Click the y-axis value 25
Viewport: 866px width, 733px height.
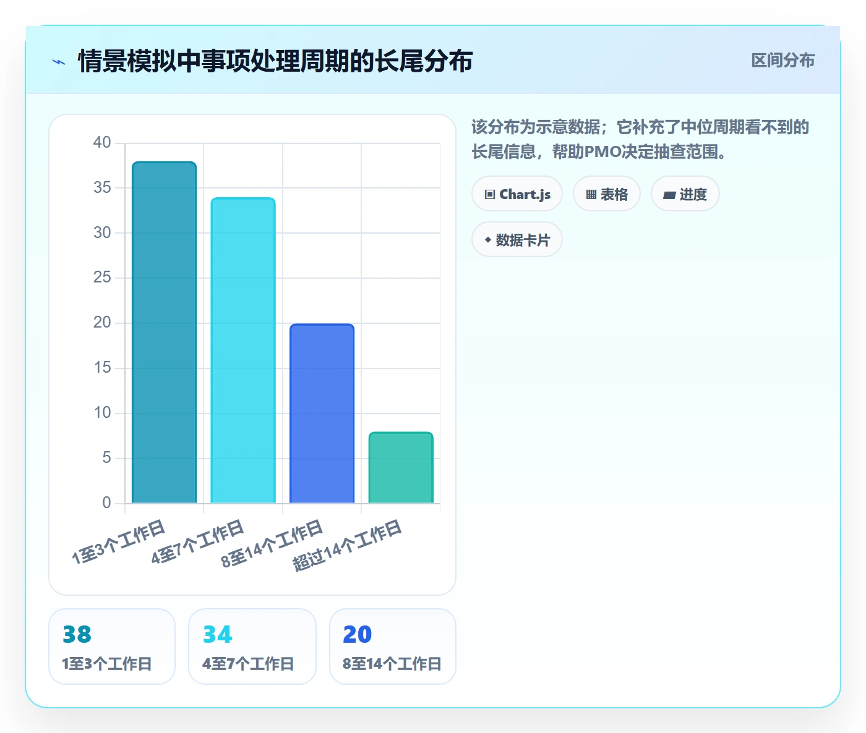pyautogui.click(x=102, y=278)
